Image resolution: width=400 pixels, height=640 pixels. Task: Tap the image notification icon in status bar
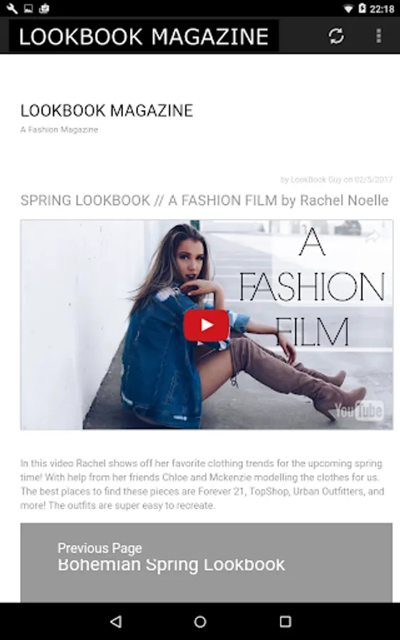click(x=28, y=8)
